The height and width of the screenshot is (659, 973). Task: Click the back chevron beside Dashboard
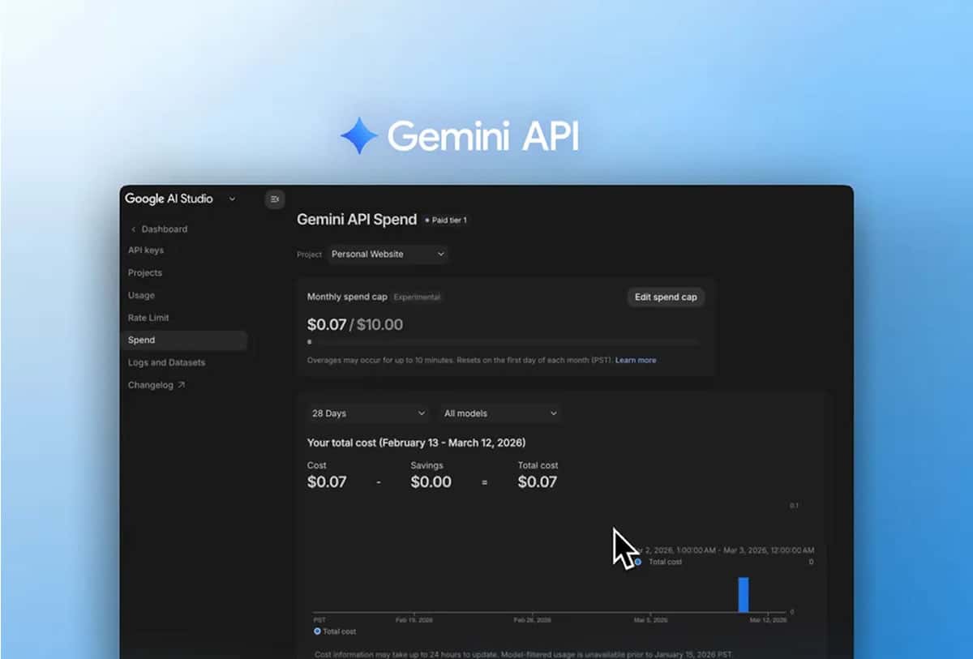click(x=132, y=229)
